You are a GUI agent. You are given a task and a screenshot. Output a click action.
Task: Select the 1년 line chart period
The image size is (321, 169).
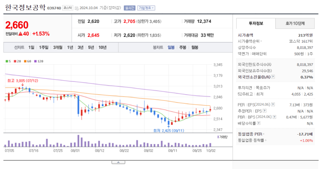(x=70, y=47)
